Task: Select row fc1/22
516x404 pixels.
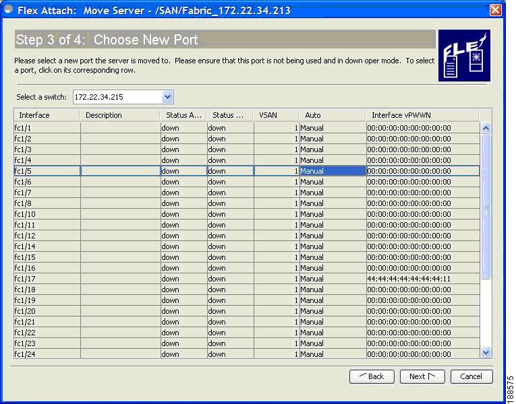Action: click(x=247, y=333)
